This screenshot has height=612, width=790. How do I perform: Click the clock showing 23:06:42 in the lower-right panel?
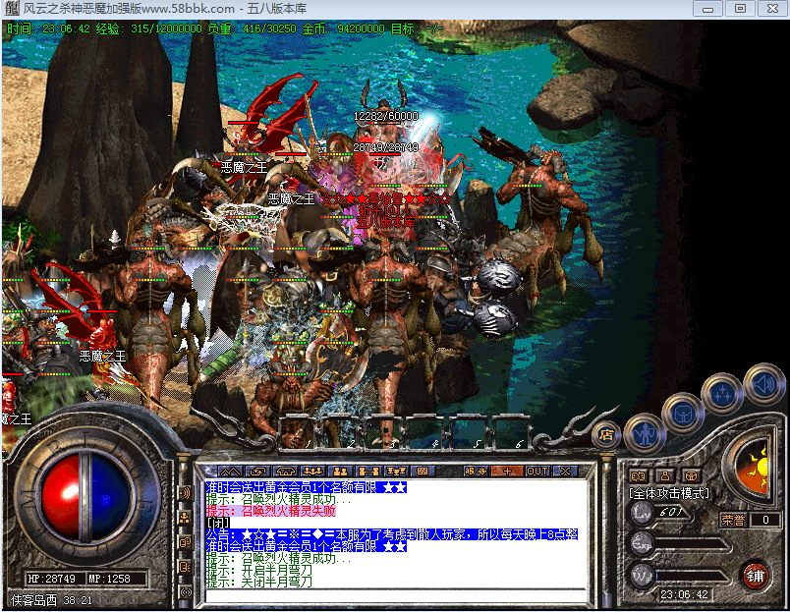(x=684, y=594)
